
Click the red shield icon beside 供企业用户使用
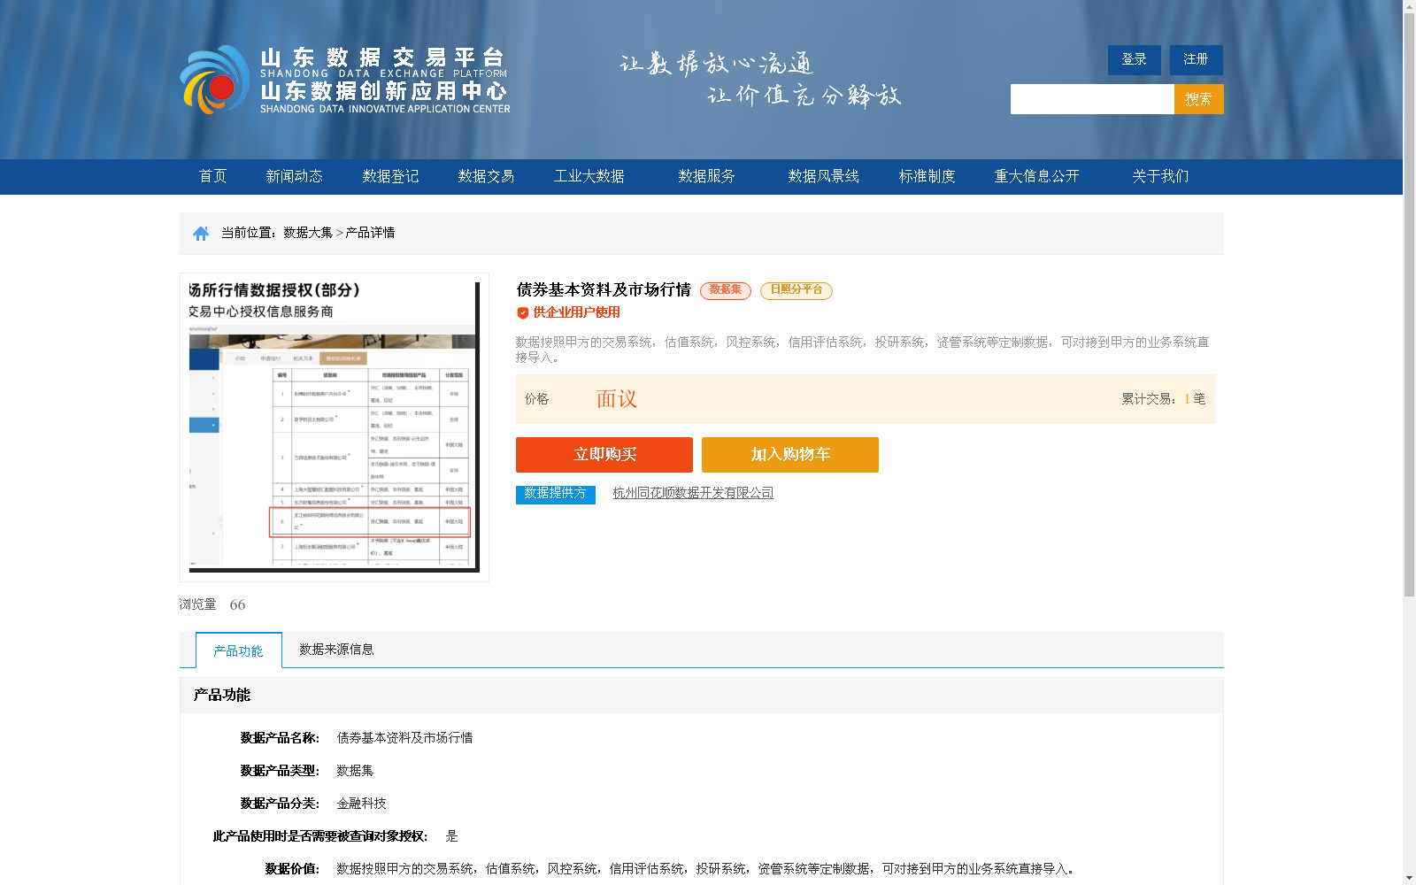(x=523, y=312)
